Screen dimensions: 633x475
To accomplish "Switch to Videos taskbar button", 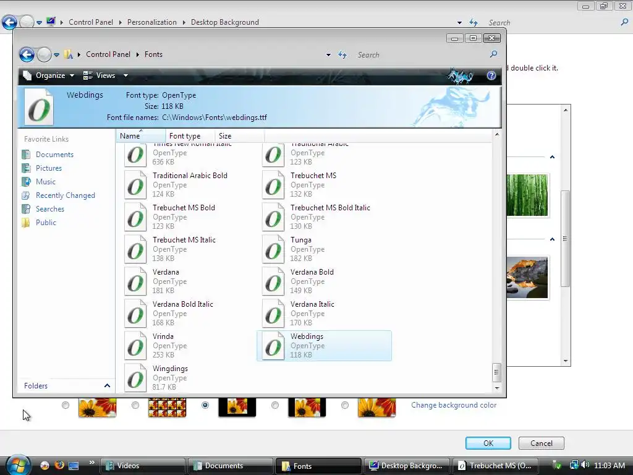I will coord(142,466).
